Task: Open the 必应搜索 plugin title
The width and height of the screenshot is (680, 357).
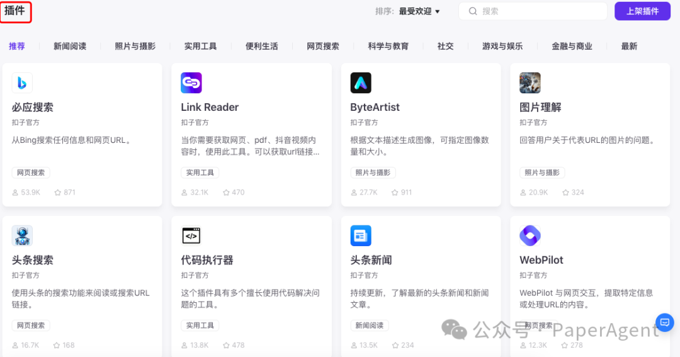Action: 33,107
